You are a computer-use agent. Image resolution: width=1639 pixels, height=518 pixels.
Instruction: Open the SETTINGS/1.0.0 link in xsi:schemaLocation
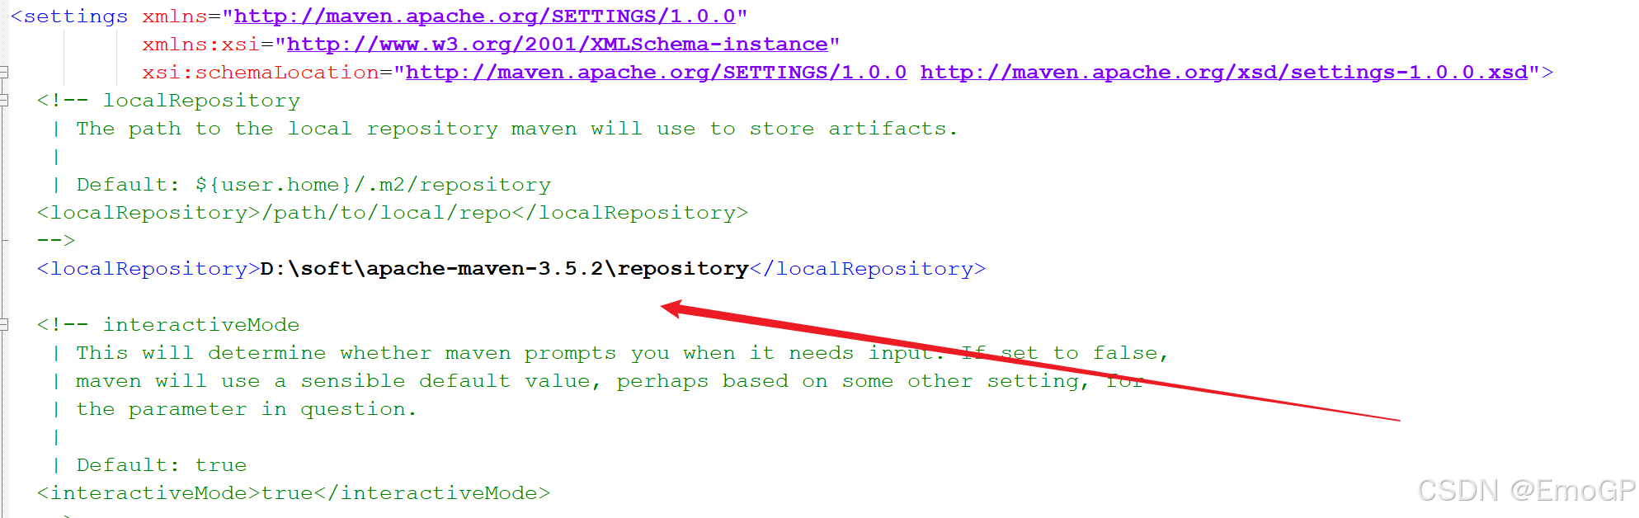[x=656, y=73]
